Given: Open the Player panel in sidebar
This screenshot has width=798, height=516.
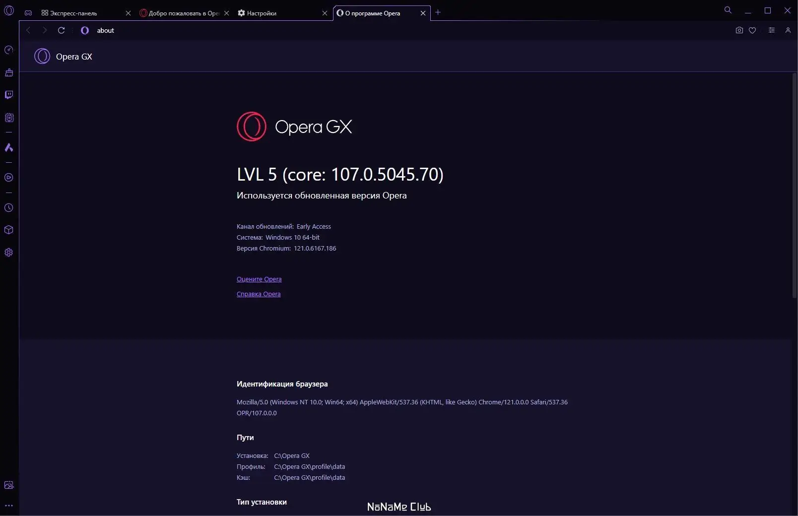Looking at the screenshot, I should tap(9, 178).
